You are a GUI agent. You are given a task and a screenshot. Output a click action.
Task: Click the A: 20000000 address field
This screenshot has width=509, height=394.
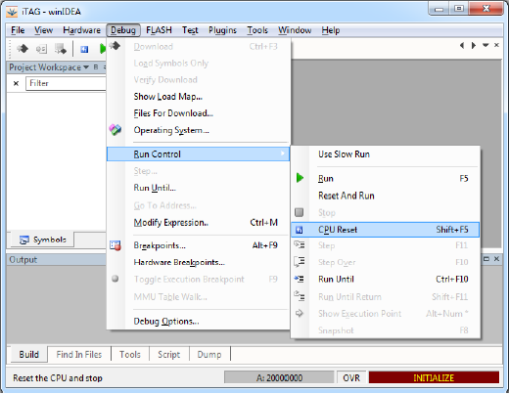(279, 377)
